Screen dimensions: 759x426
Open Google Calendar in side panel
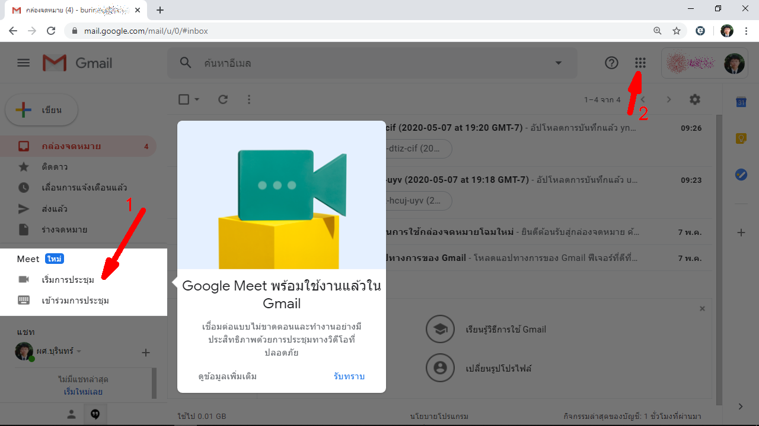(741, 102)
